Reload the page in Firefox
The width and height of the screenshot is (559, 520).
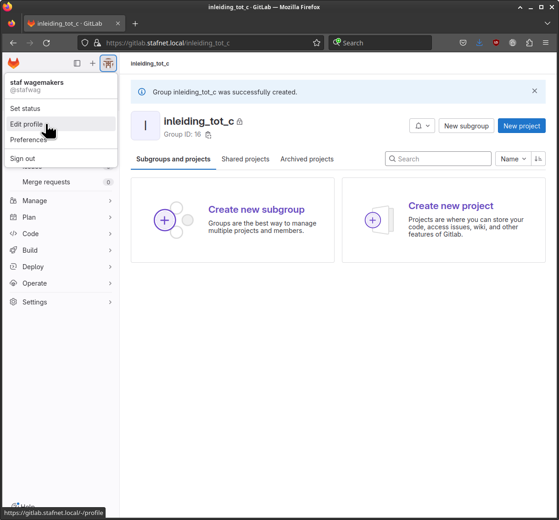click(46, 43)
